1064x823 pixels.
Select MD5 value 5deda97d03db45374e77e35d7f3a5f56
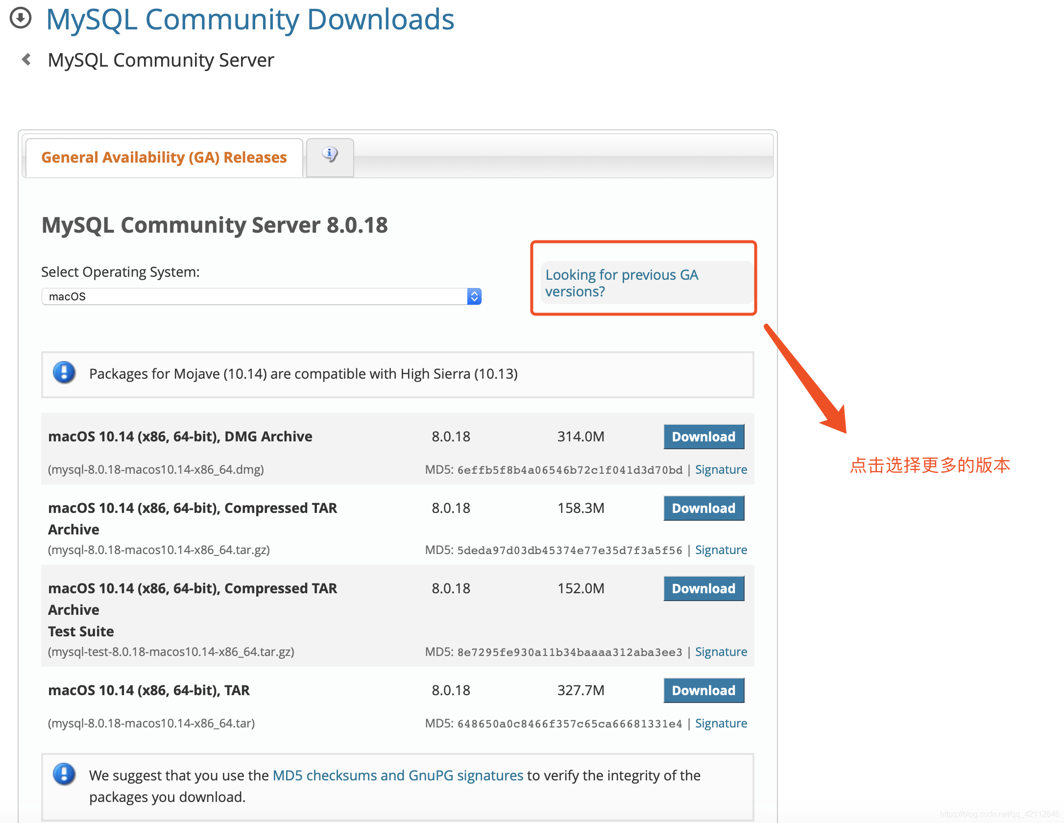pyautogui.click(x=570, y=550)
